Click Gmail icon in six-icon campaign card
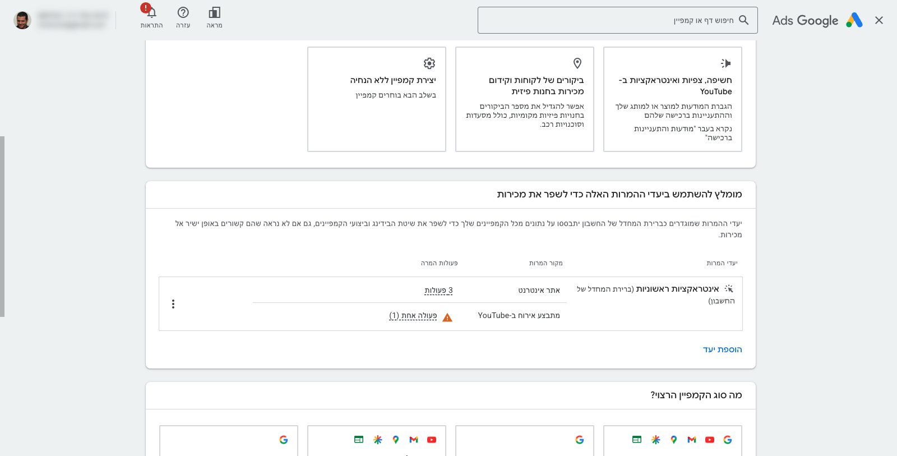Screen dimensions: 897x456 692,440
